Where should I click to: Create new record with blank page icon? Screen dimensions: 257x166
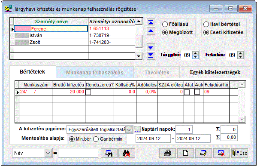point(185,153)
